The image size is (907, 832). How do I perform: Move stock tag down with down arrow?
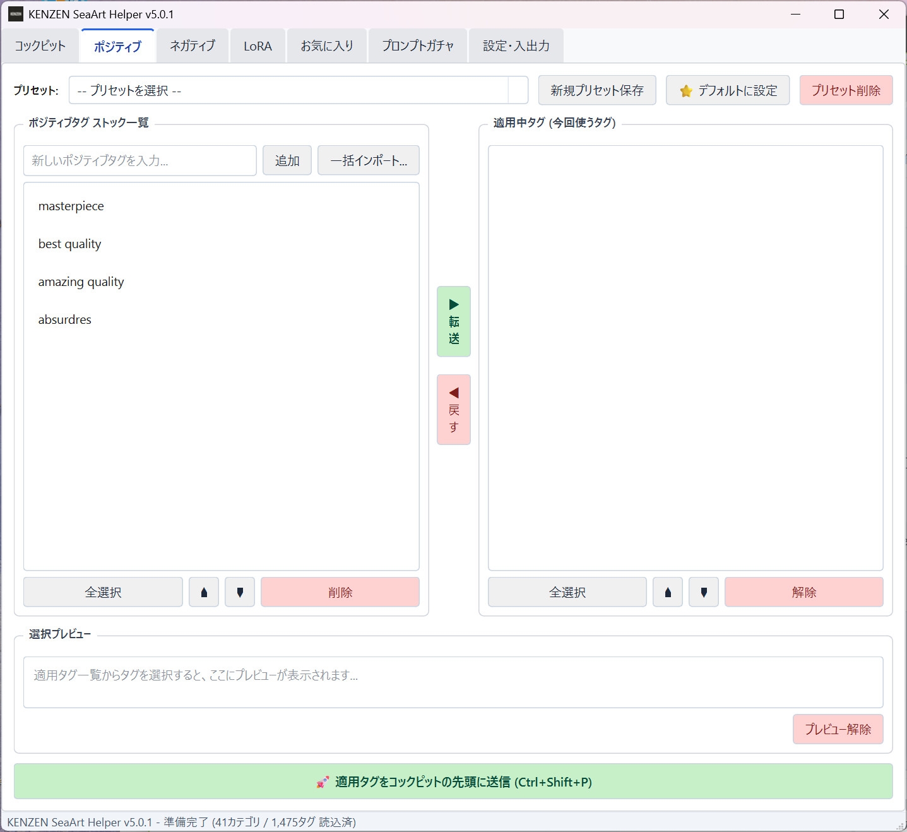pos(240,592)
